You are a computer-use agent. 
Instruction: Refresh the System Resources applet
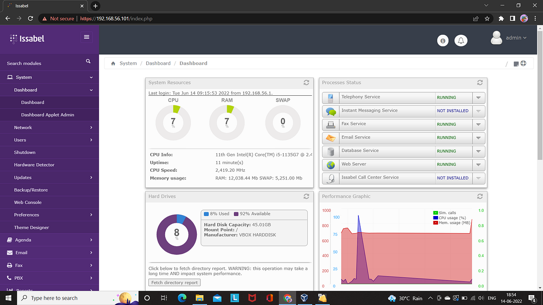(306, 83)
